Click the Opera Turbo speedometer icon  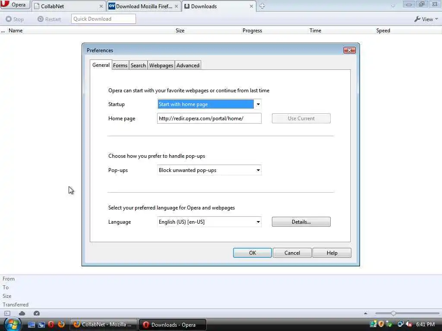pos(37,313)
